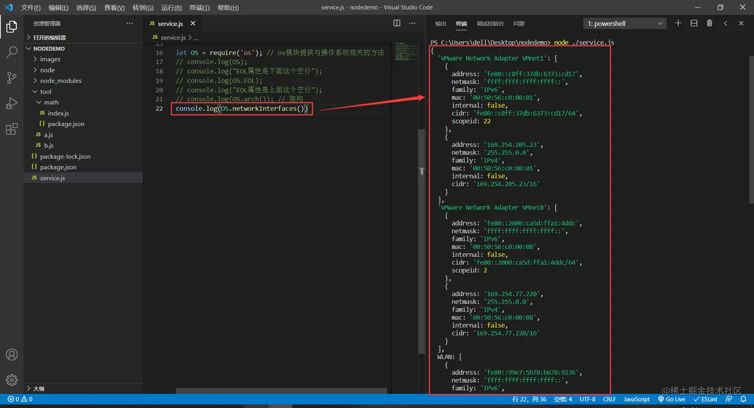
Task: Open editor more actions ellipsis
Action: 412,23
